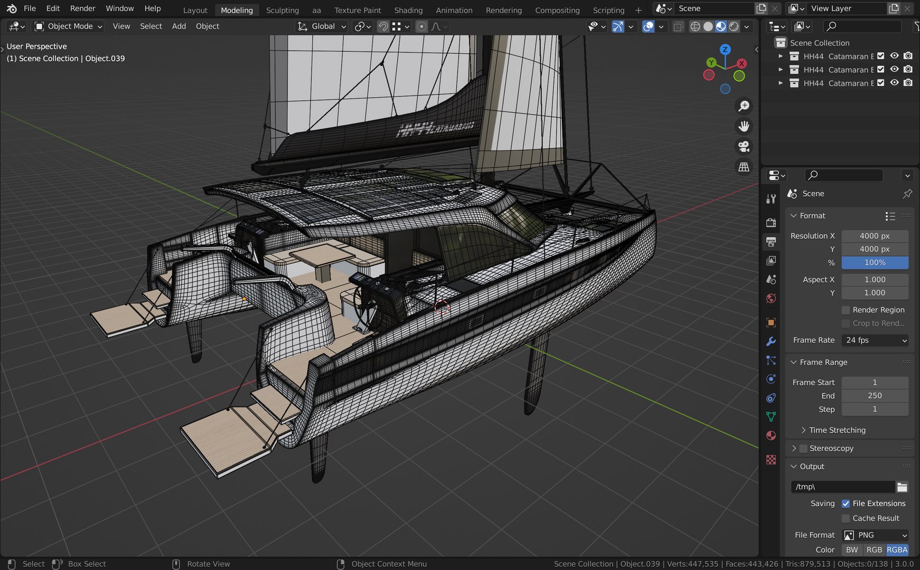The height and width of the screenshot is (570, 920).
Task: Open Output properties tab (printer icon)
Action: point(771,242)
